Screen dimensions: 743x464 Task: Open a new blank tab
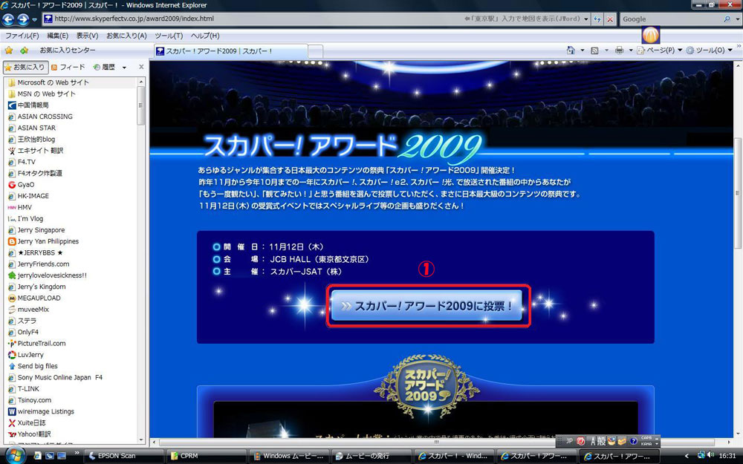coord(316,51)
